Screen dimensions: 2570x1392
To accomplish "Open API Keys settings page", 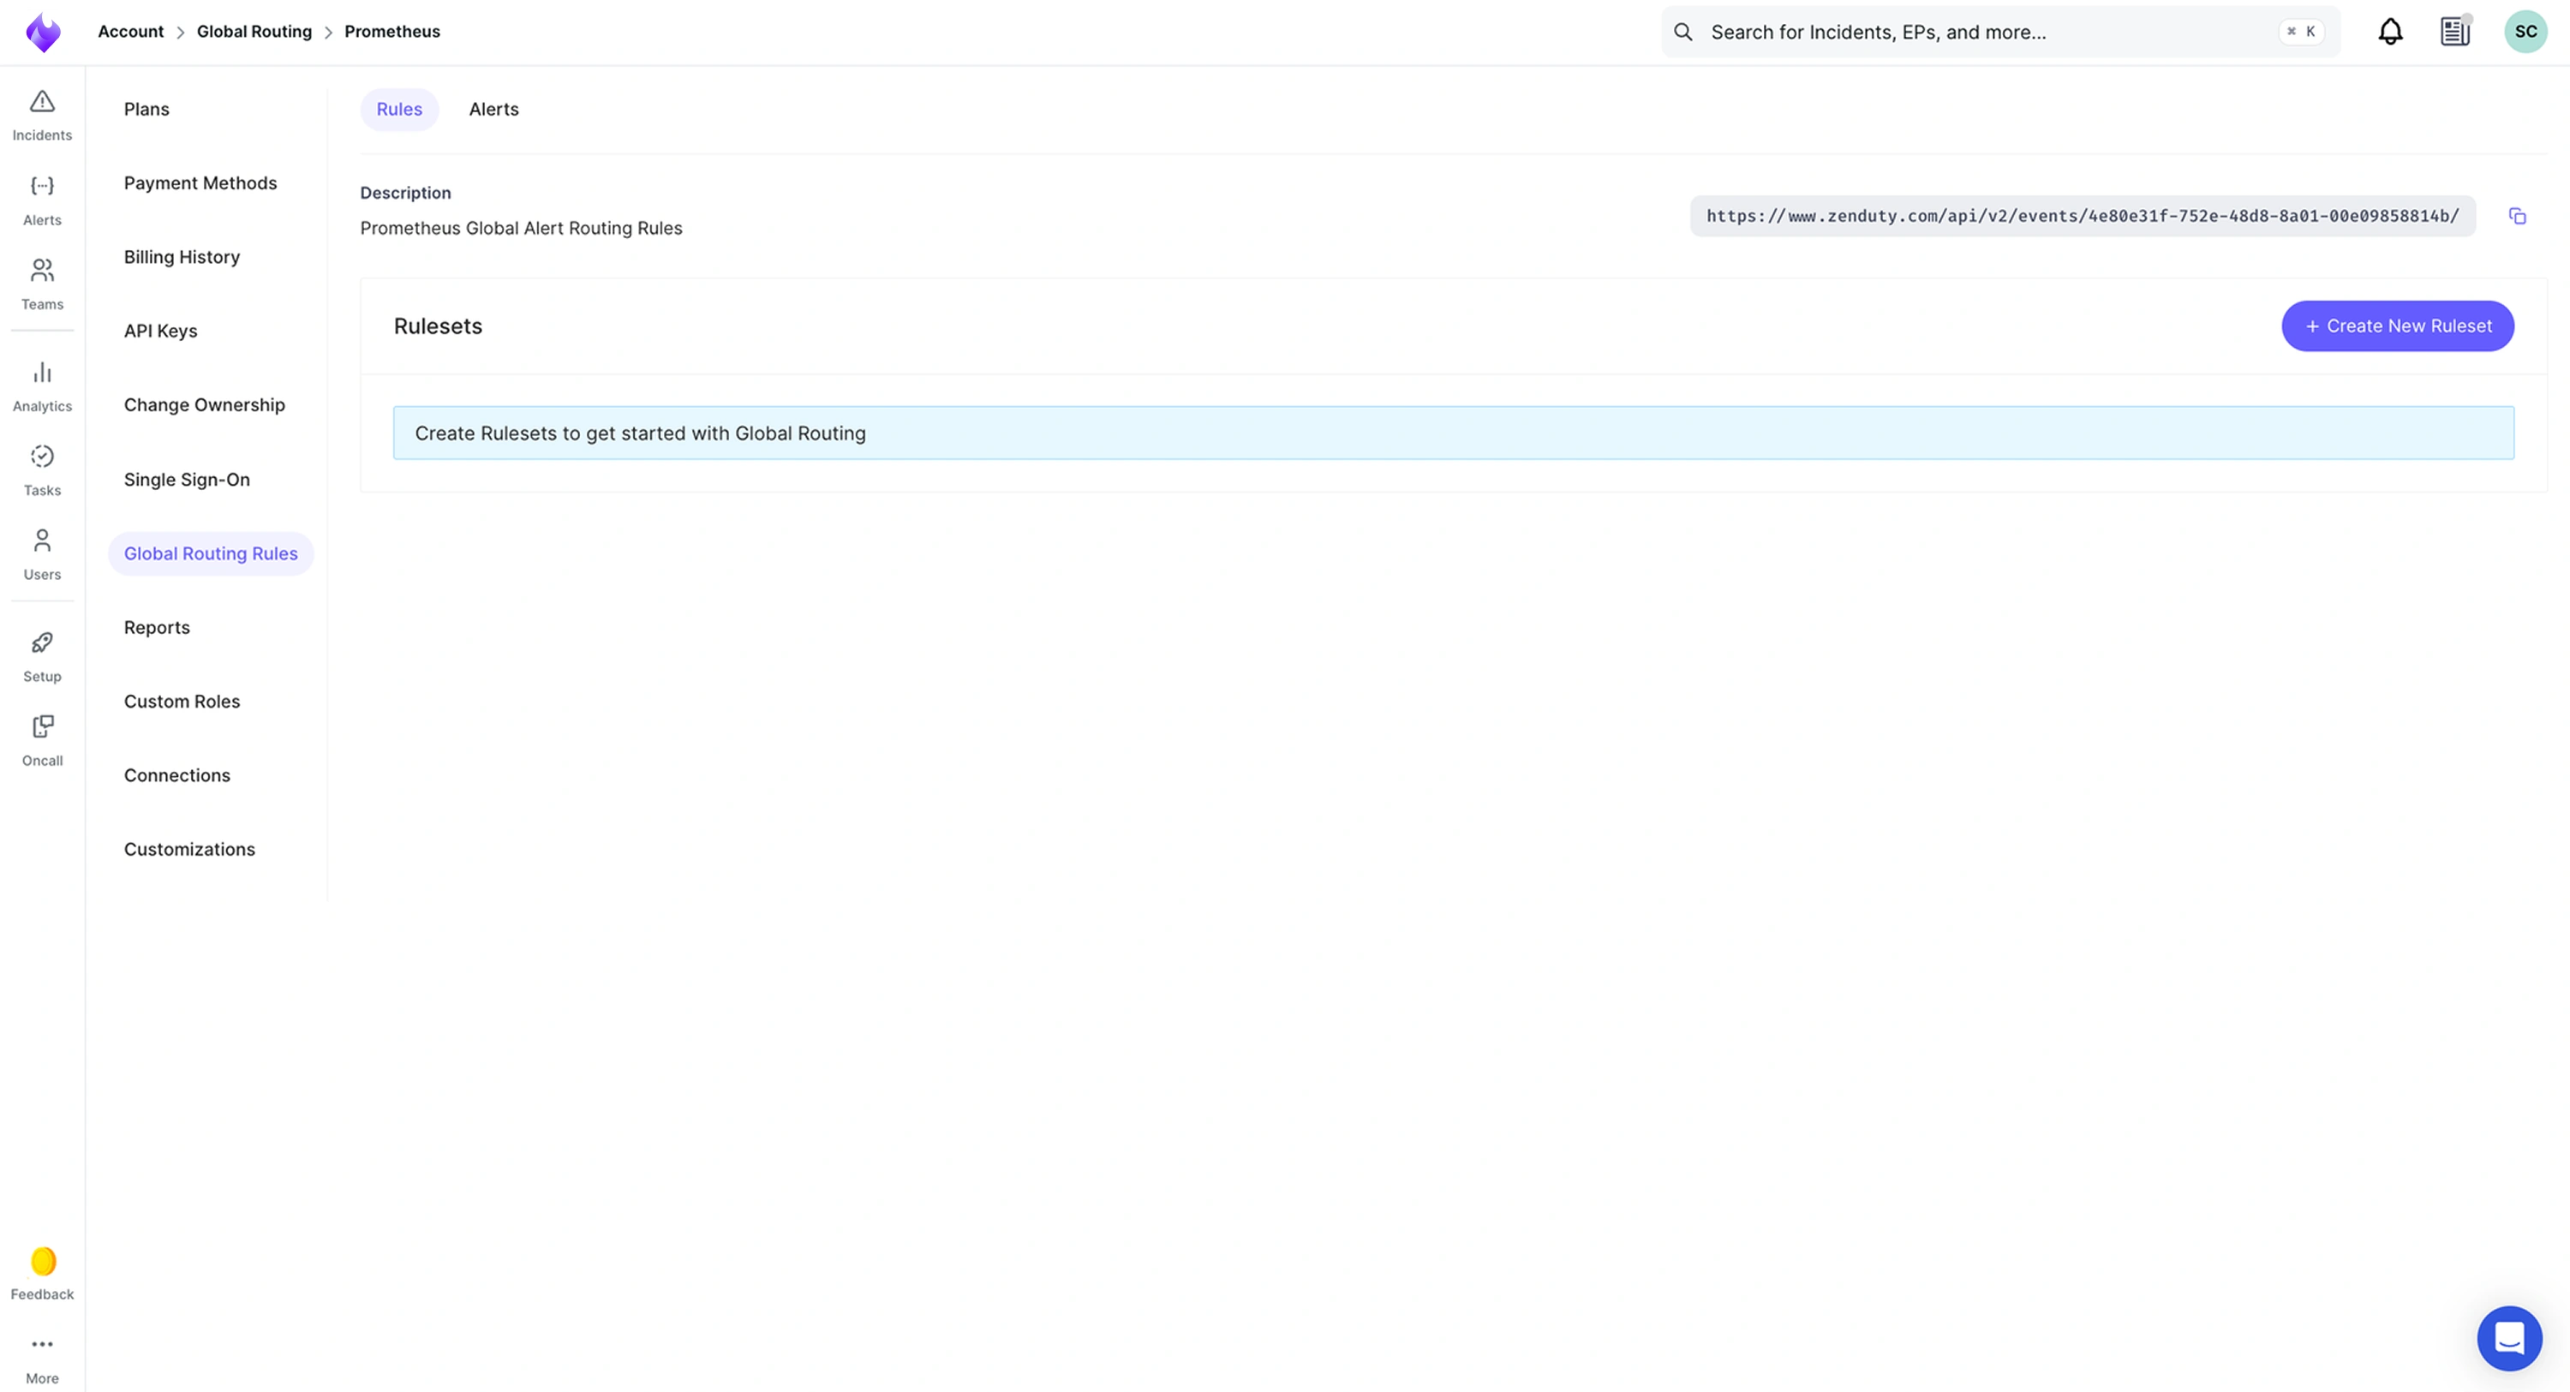I will 161,332.
